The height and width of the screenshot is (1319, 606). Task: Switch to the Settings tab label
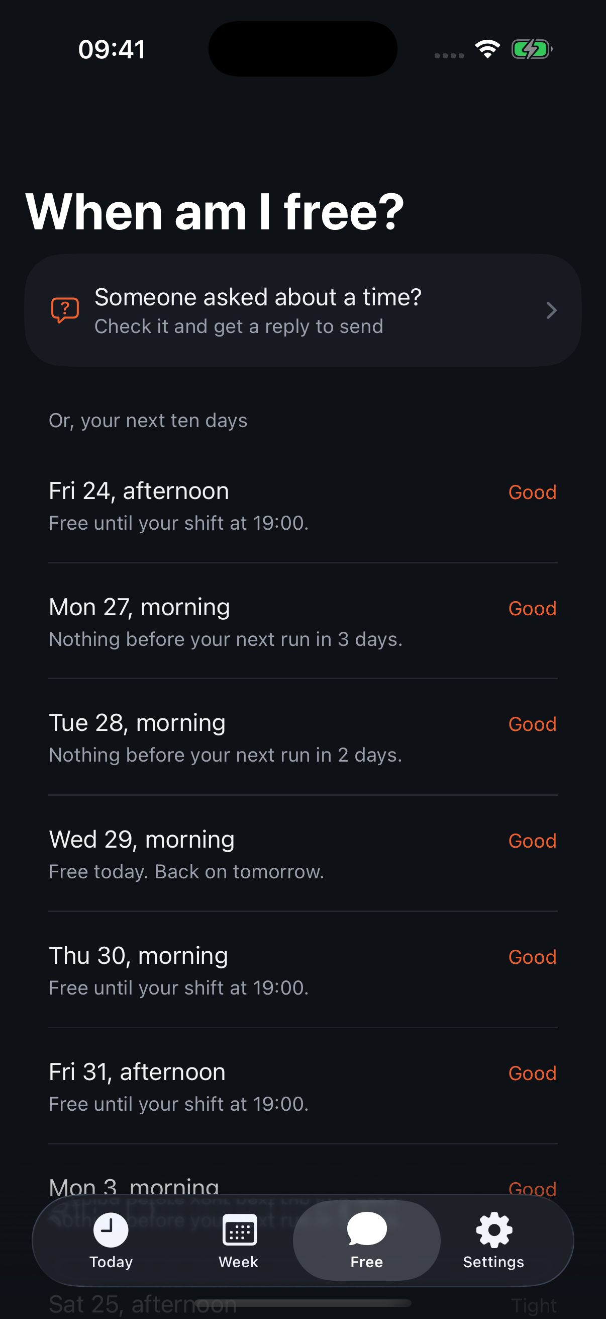tap(493, 1262)
